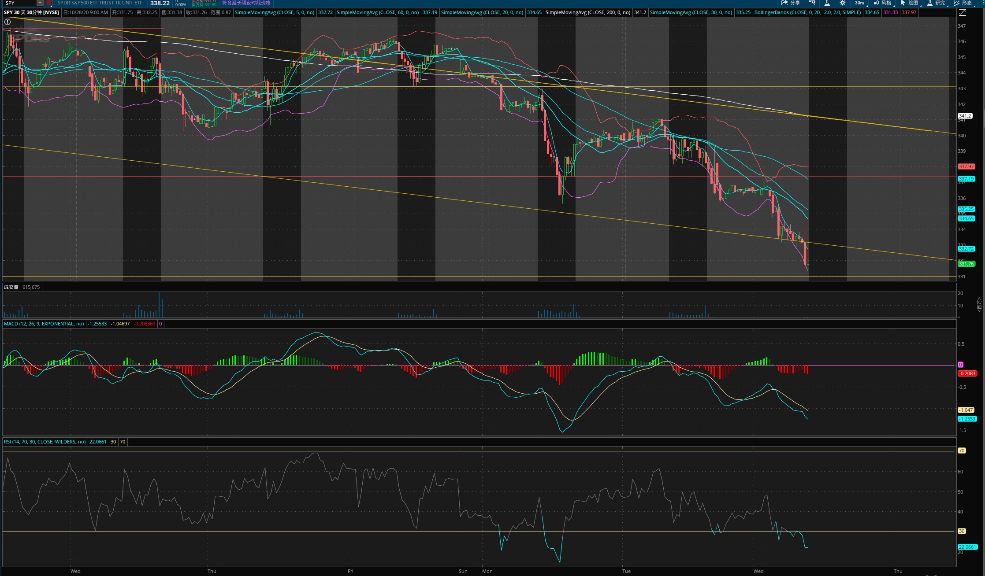The image size is (985, 576).
Task: Click the Fri label on time axis
Action: [x=350, y=571]
